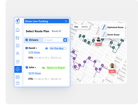Click John's green truck icon
138x106 pixels.
(44, 68)
